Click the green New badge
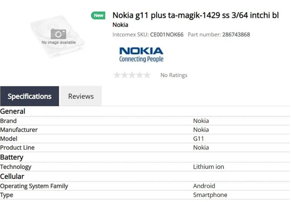291x202 pixels. coord(98,15)
